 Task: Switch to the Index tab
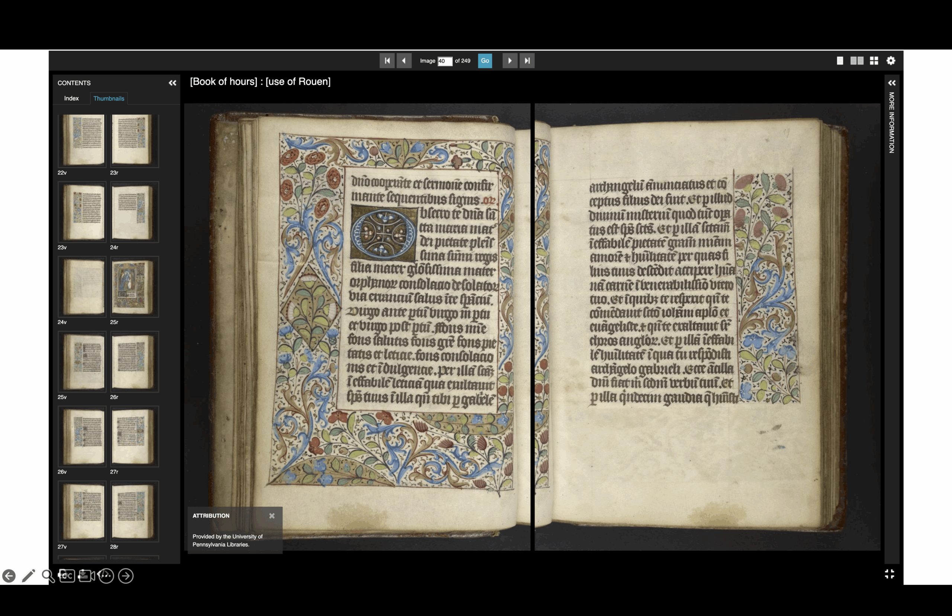pos(71,99)
